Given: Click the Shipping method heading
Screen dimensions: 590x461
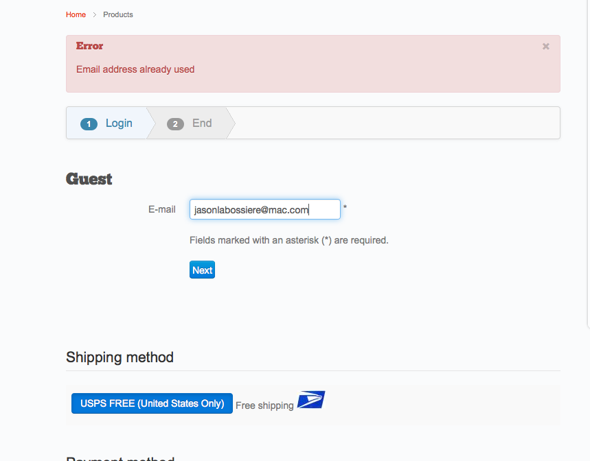Looking at the screenshot, I should click(x=120, y=357).
